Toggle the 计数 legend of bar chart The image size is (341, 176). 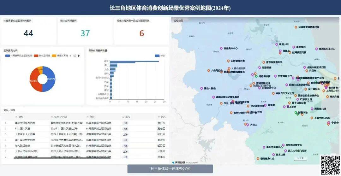coord(160,56)
